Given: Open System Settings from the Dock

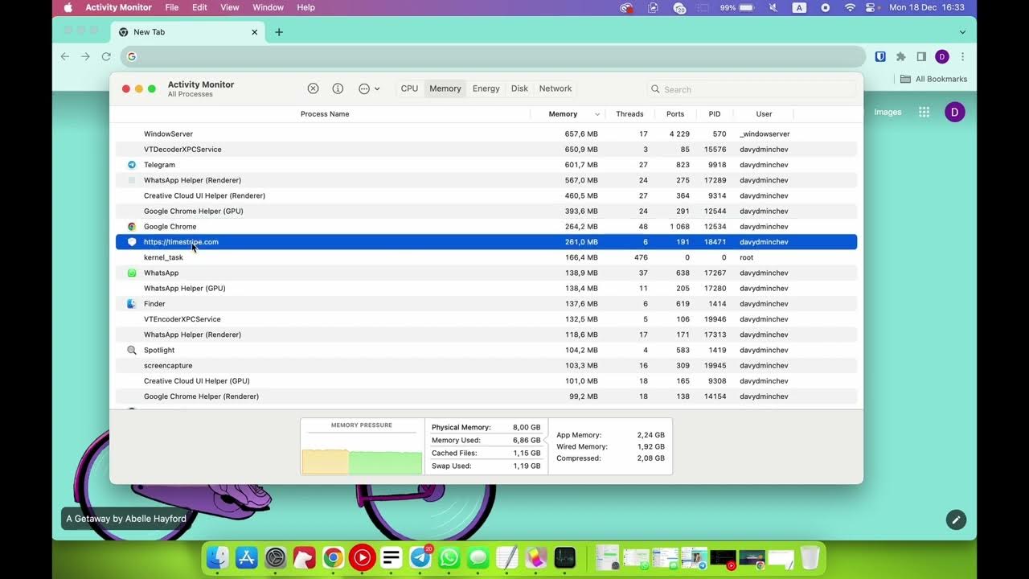Looking at the screenshot, I should click(276, 557).
